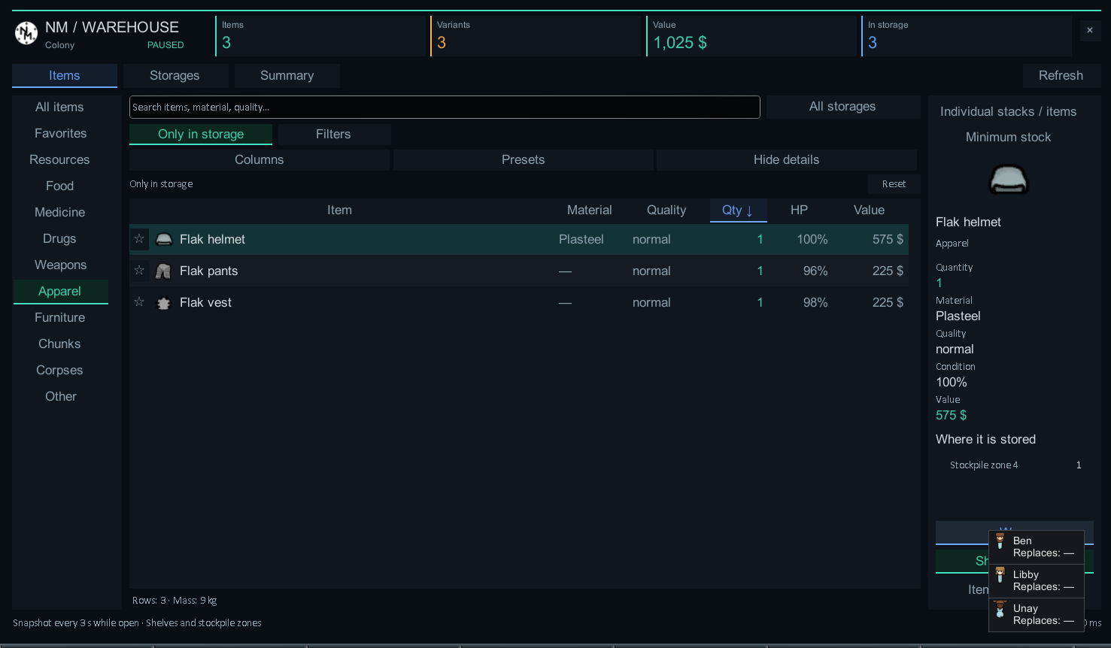The width and height of the screenshot is (1111, 648).
Task: Click the Flak helmet row icon
Action: 164,239
